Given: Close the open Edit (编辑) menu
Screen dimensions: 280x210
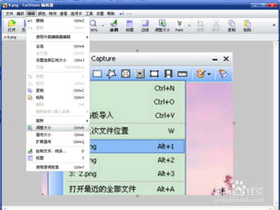Looking at the screenshot, I should pos(31,13).
